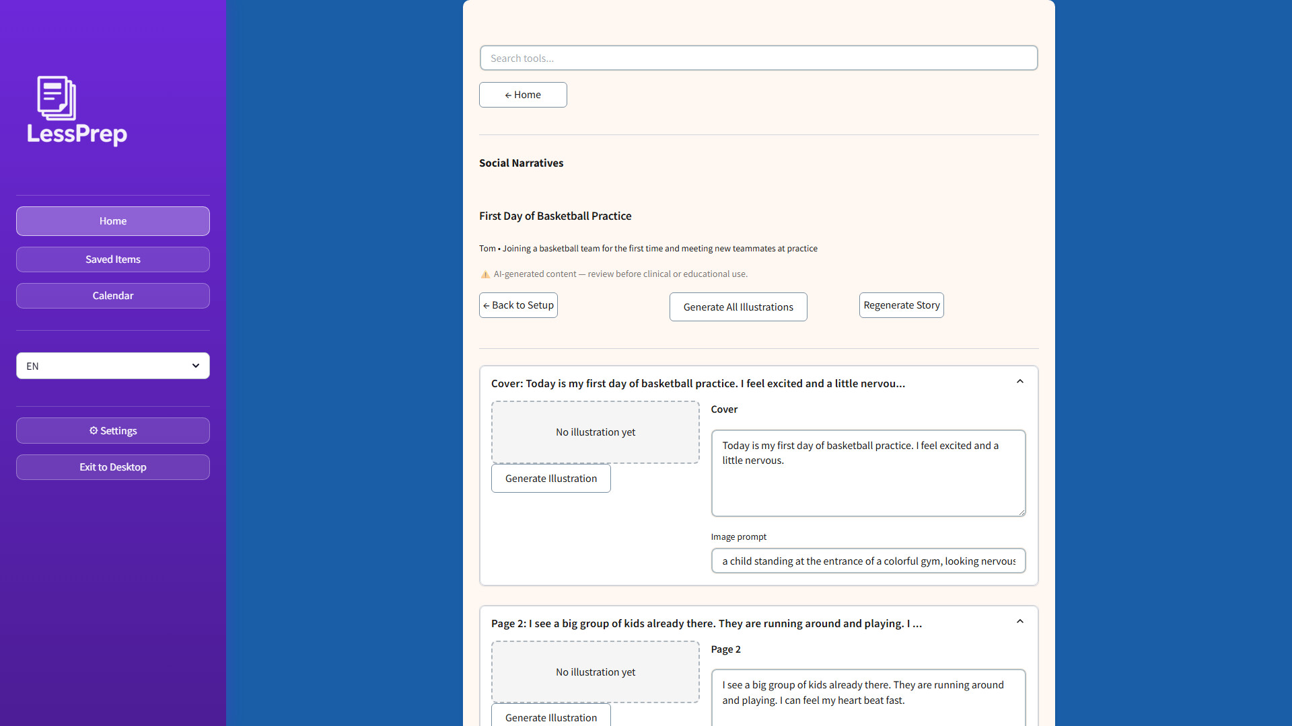The width and height of the screenshot is (1292, 726).
Task: Collapse the Cover section chevron
Action: (x=1020, y=382)
